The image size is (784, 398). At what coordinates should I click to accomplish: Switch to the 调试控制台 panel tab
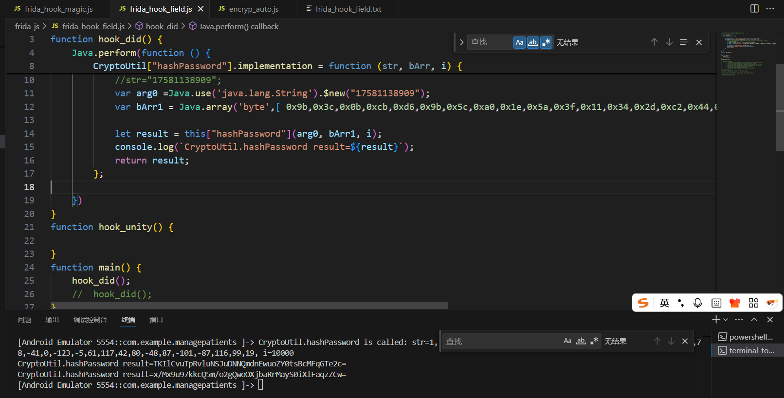coord(90,320)
